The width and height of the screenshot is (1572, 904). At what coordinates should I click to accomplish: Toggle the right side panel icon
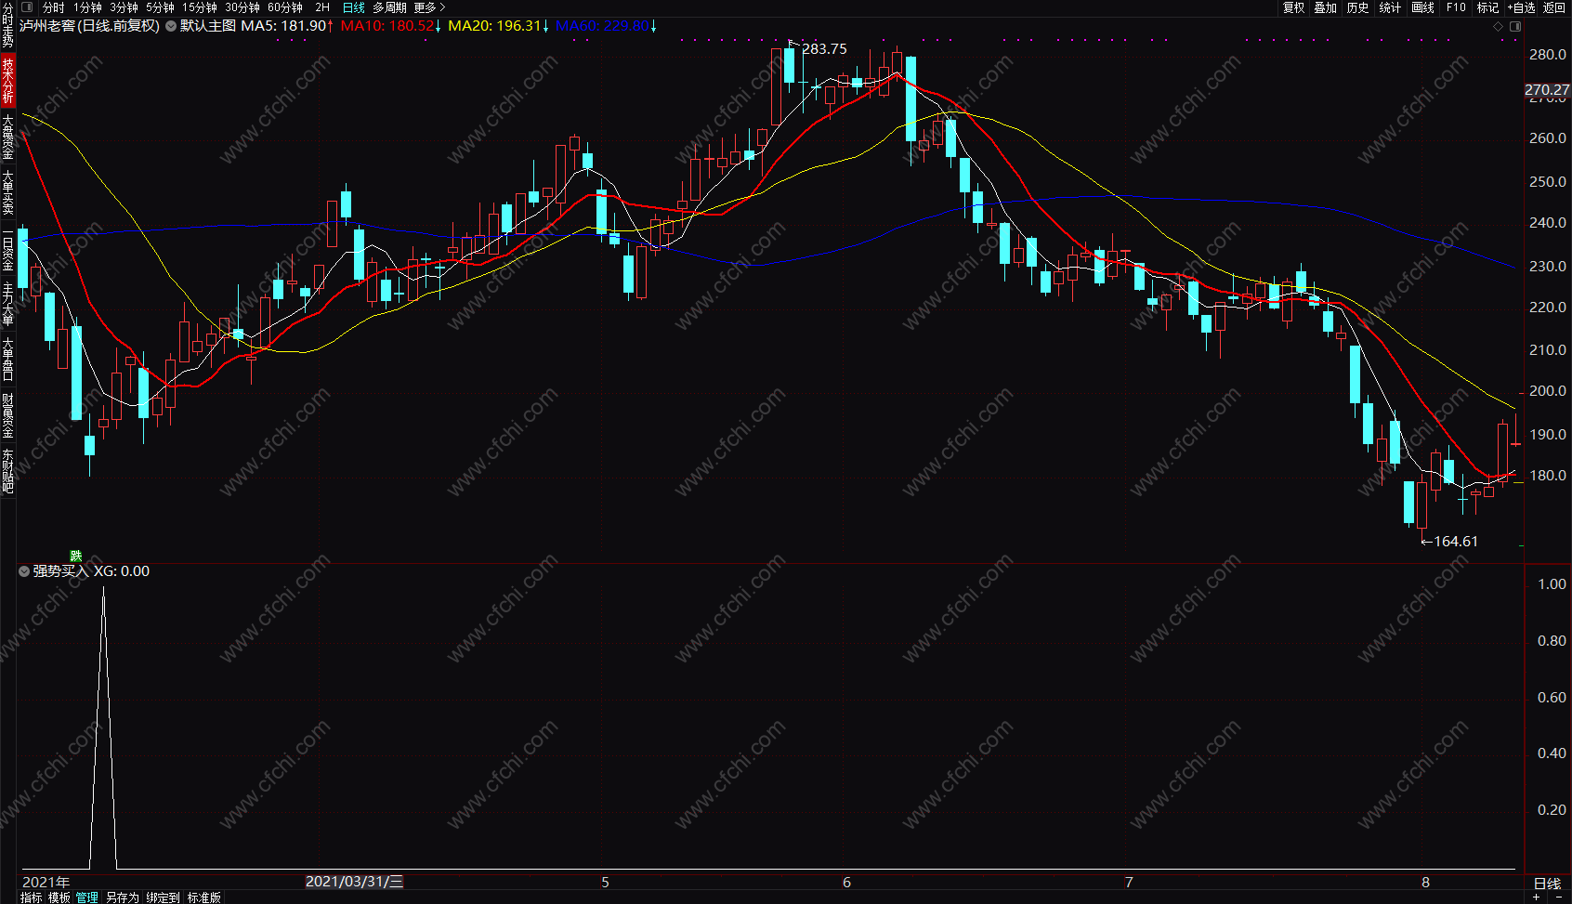point(1515,27)
